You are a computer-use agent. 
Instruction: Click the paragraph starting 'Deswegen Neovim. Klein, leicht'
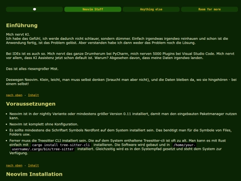pyautogui.click(x=121, y=82)
